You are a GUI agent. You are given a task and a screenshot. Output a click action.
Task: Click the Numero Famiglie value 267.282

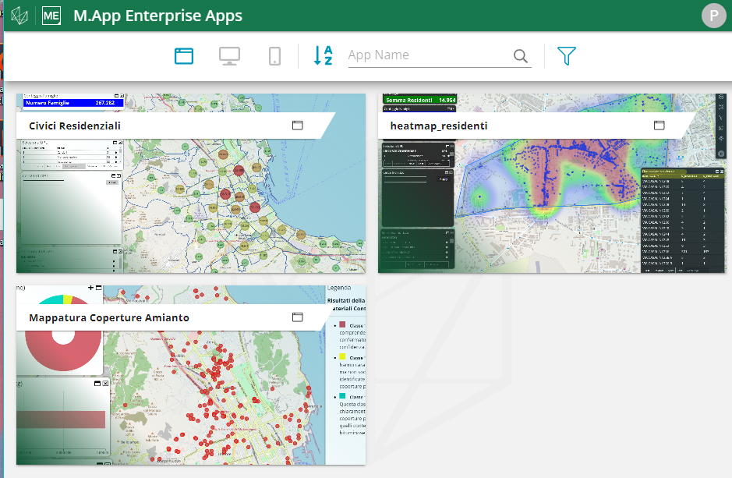(105, 103)
